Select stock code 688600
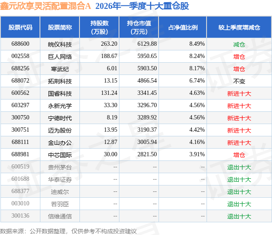The image size is (272, 235). (20, 44)
